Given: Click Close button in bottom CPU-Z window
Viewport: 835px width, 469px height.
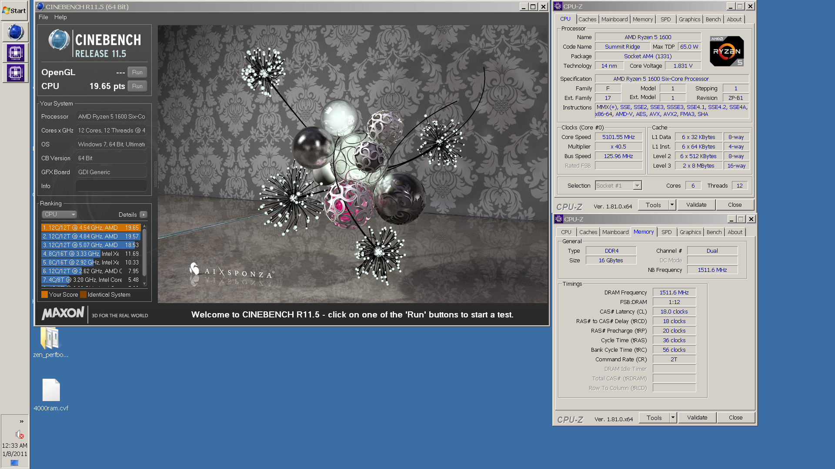Looking at the screenshot, I should (x=736, y=418).
